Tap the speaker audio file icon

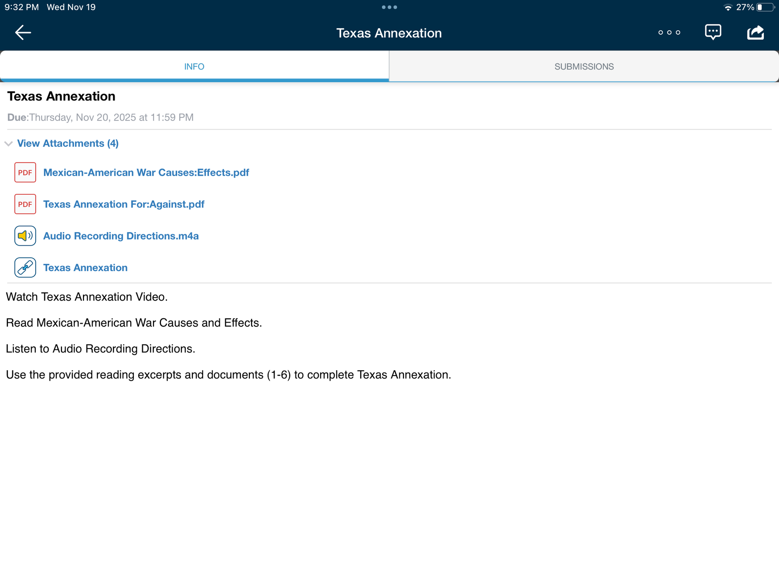[x=25, y=236]
